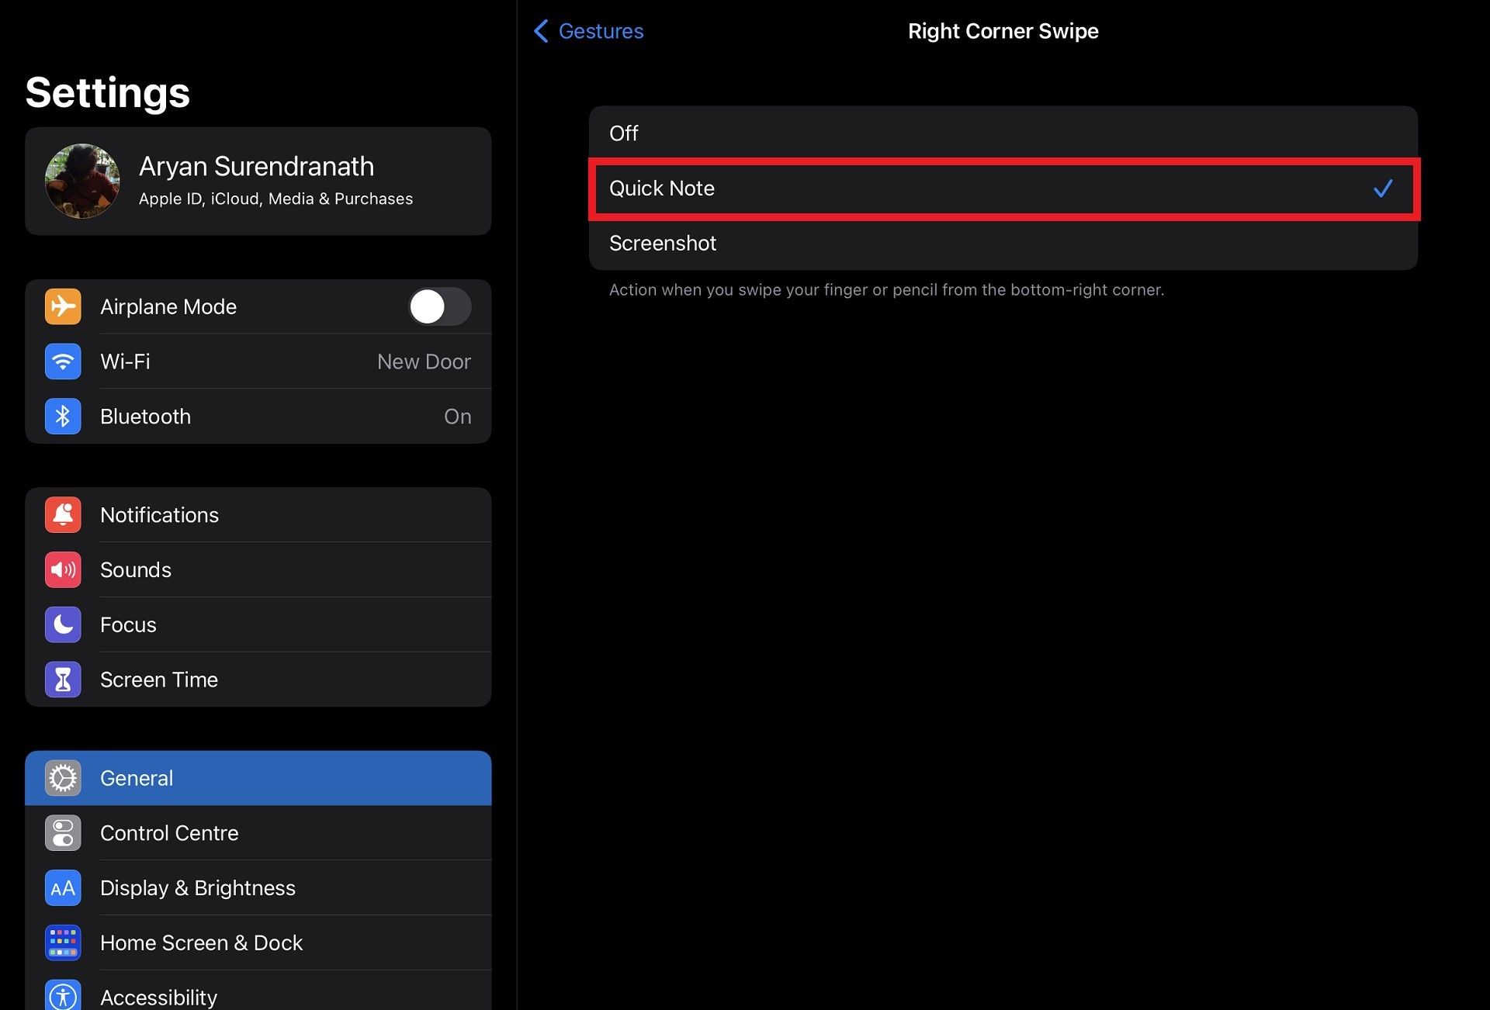Open the Notifications settings row
This screenshot has width=1490, height=1010.
[x=258, y=515]
